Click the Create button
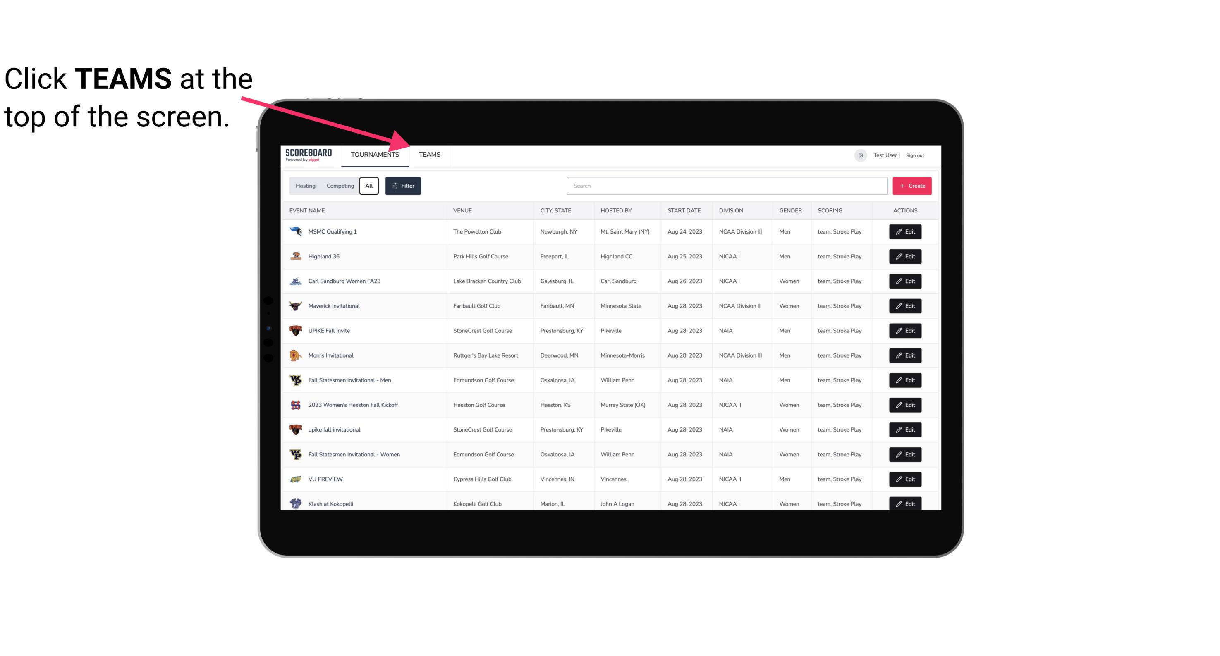Image resolution: width=1220 pixels, height=656 pixels. 912,185
